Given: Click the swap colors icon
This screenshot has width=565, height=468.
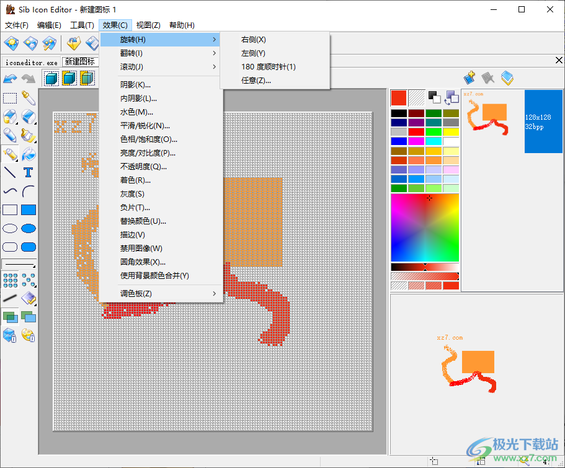Looking at the screenshot, I should coord(452,98).
